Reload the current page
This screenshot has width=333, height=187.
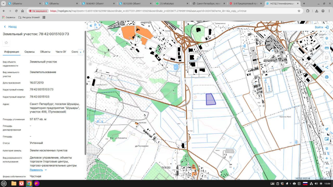click(x=16, y=11)
